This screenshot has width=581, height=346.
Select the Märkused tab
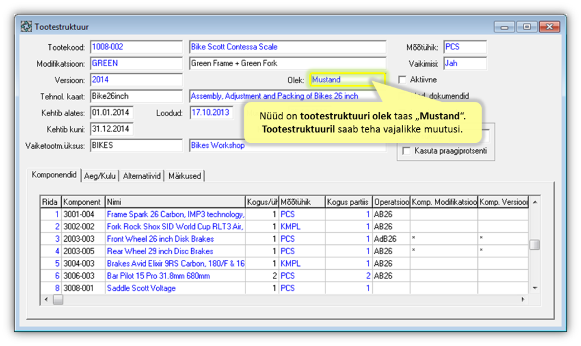[184, 176]
